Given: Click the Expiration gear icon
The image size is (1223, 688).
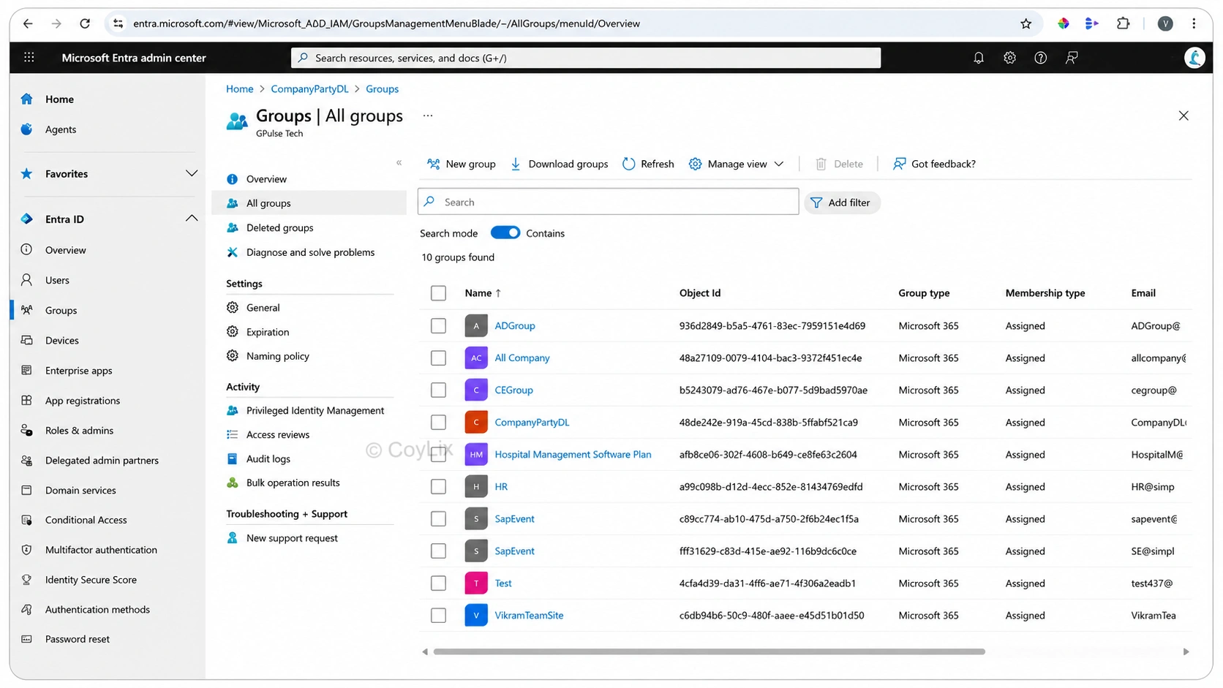Looking at the screenshot, I should 233,331.
